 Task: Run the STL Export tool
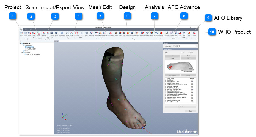48,35
